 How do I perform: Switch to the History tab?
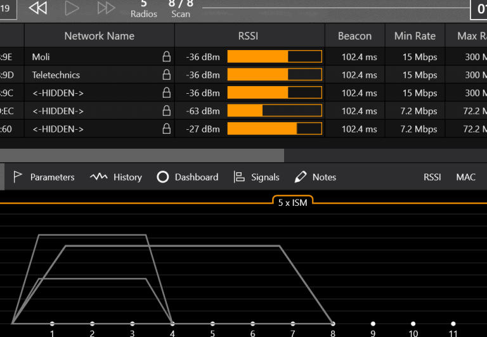click(x=116, y=177)
